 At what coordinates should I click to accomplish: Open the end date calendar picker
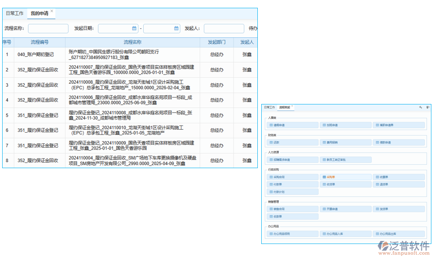pyautogui.click(x=176, y=29)
